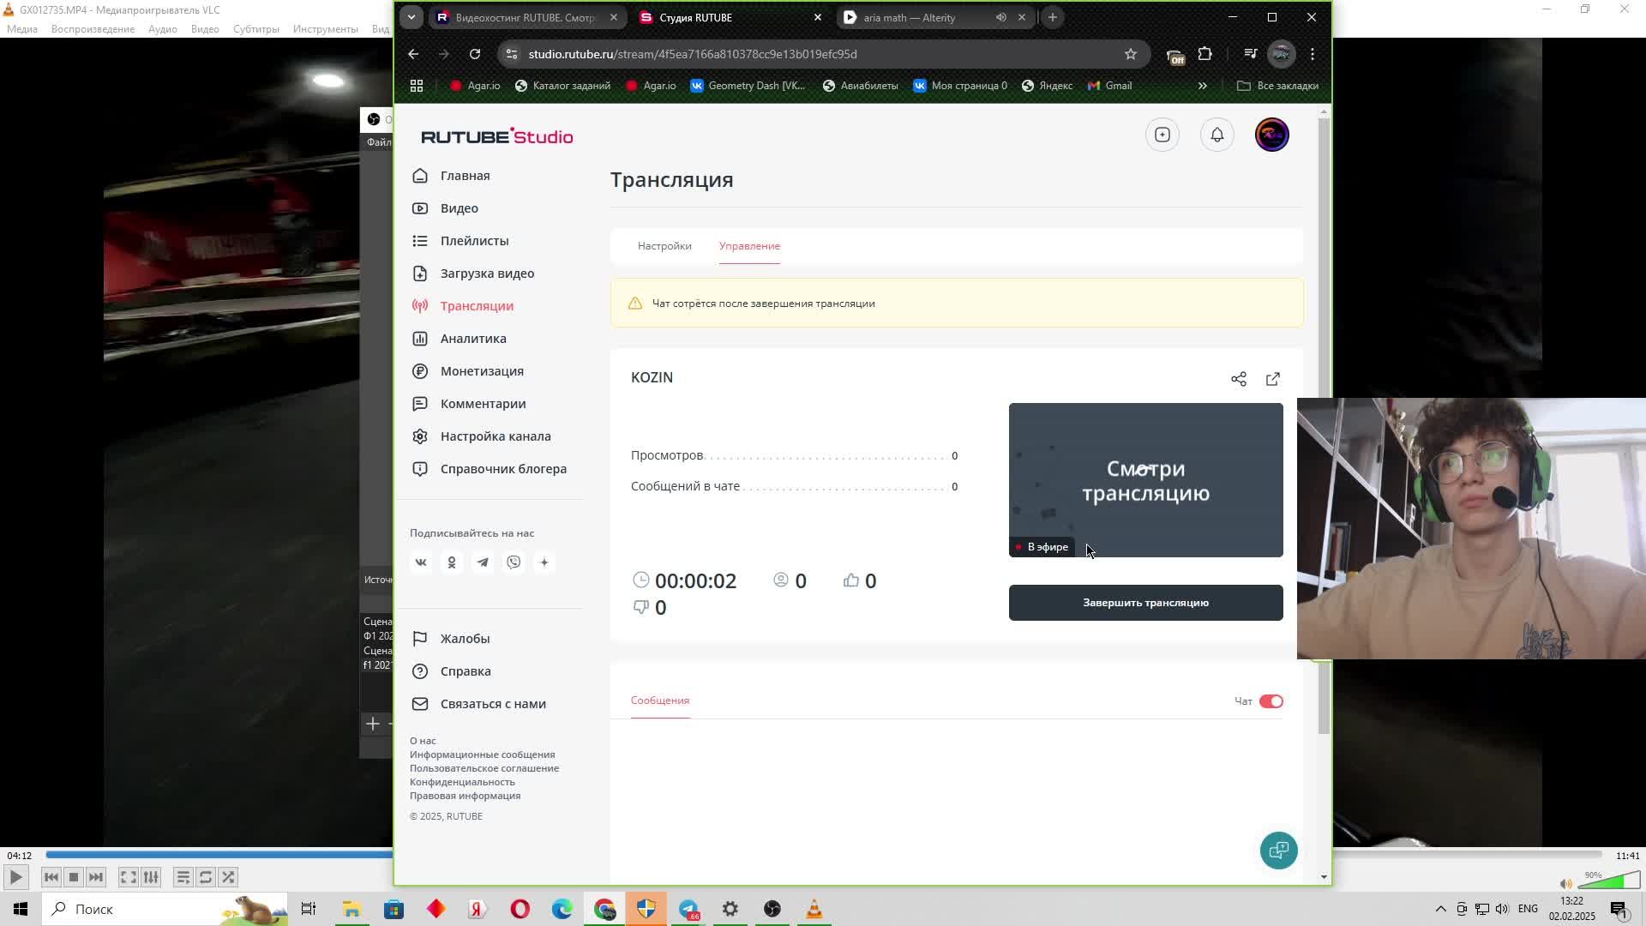
Task: Open Пользовательское соглашение link
Action: [484, 768]
